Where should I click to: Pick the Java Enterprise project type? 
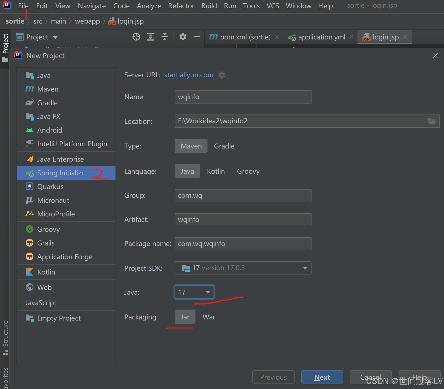pos(66,159)
